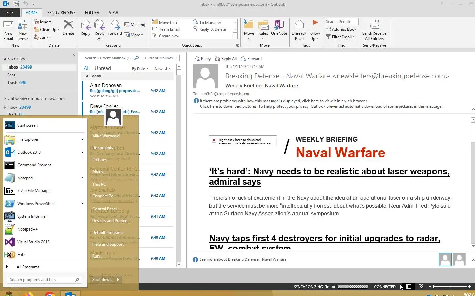The image size is (475, 296).
Task: Open the VIEW ribbon tab
Action: pos(113,13)
